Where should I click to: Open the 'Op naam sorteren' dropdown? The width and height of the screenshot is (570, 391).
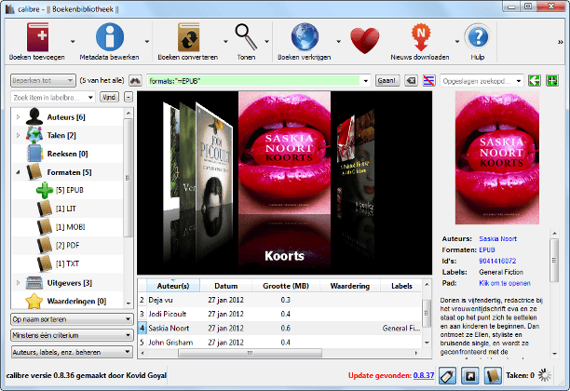(71, 319)
